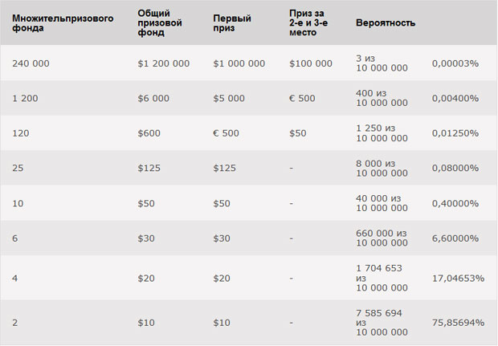The width and height of the screenshot is (498, 346).
Task: Click the $1 200 000 total prize cell
Action: click(x=164, y=63)
